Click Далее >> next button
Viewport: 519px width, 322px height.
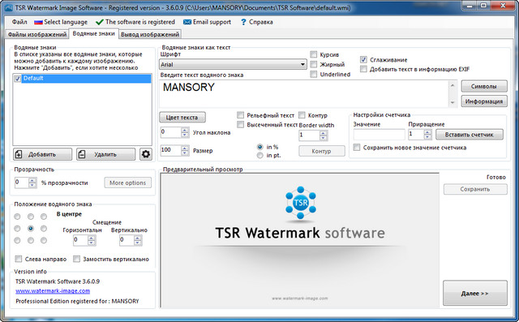[475, 294]
